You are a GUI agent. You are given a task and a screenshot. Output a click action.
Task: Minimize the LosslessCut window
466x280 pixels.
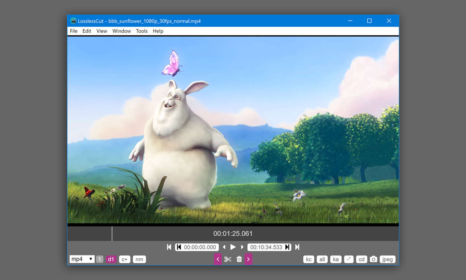coord(350,21)
